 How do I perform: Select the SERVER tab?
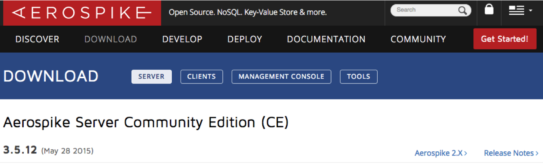tap(152, 77)
